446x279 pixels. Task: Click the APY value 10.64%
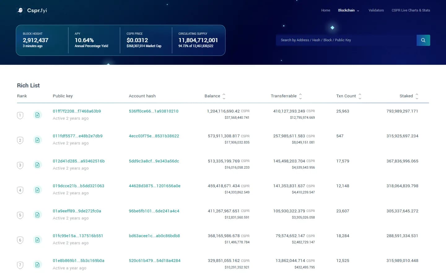84,40
